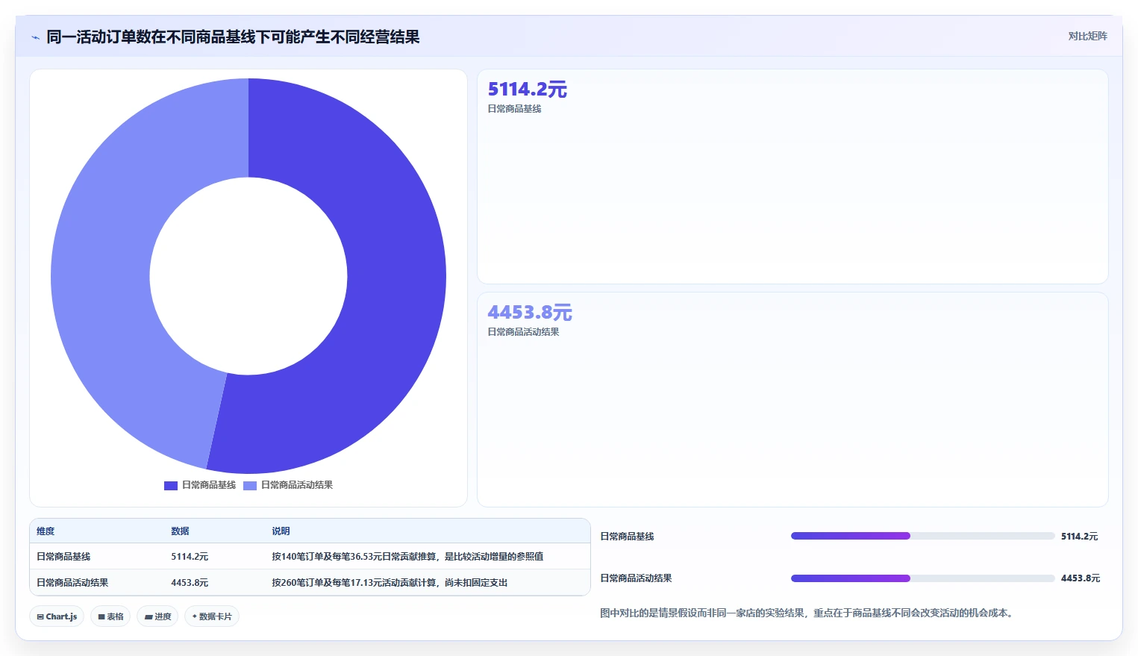Click 日常商品活动结果 progress row label
Image resolution: width=1138 pixels, height=656 pixels.
(636, 578)
